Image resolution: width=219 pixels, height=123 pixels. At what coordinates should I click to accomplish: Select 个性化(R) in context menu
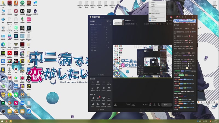click(x=157, y=20)
